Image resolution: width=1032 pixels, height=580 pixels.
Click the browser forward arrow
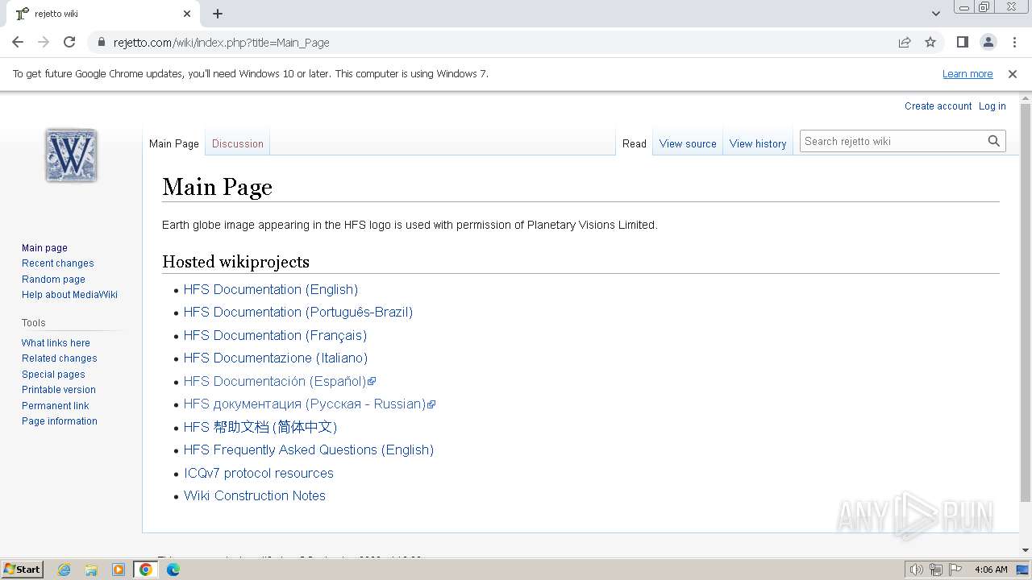tap(44, 42)
